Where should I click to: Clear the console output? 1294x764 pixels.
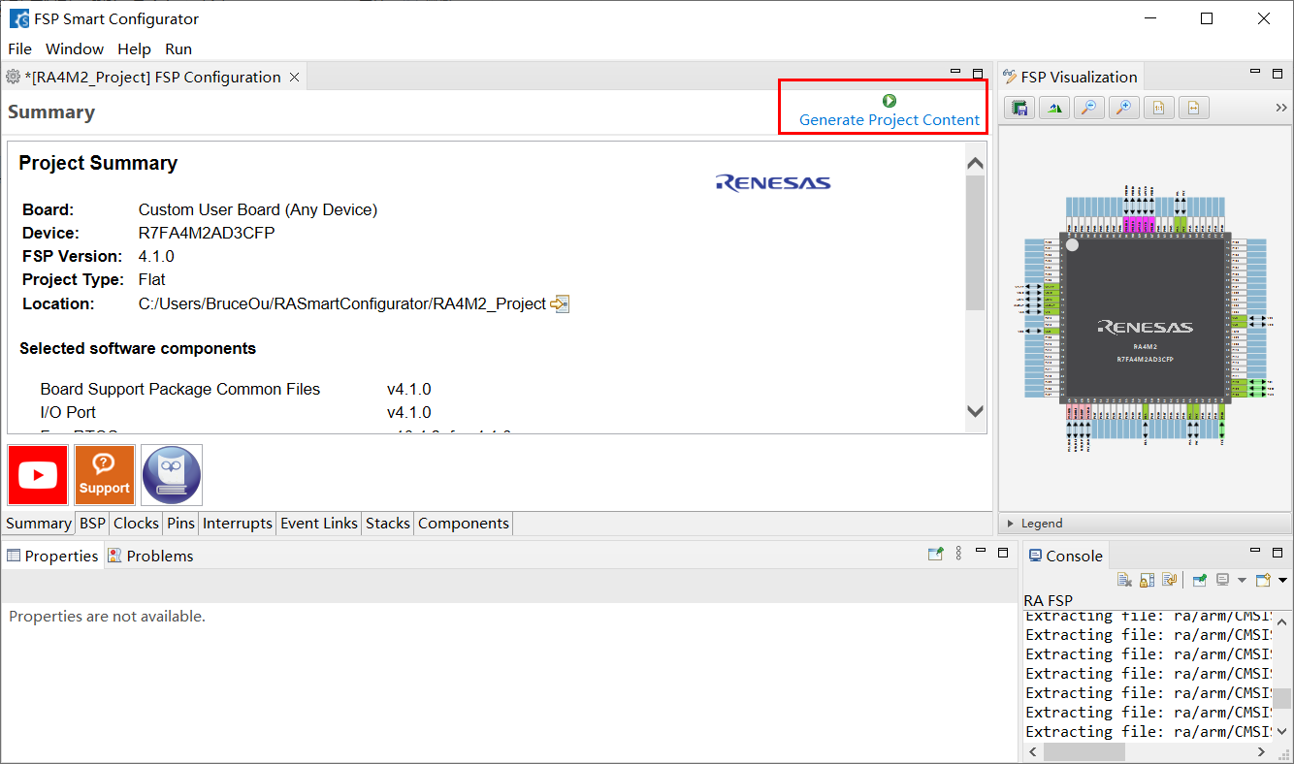click(x=1124, y=580)
